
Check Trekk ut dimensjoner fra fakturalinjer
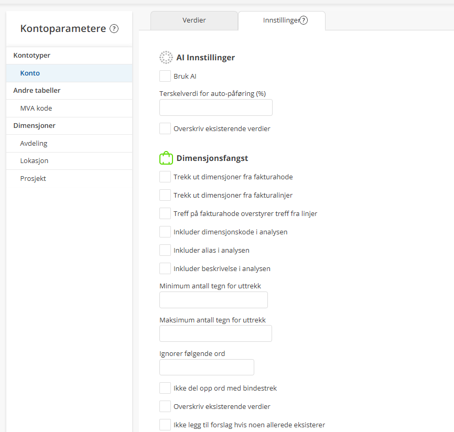pyautogui.click(x=165, y=196)
